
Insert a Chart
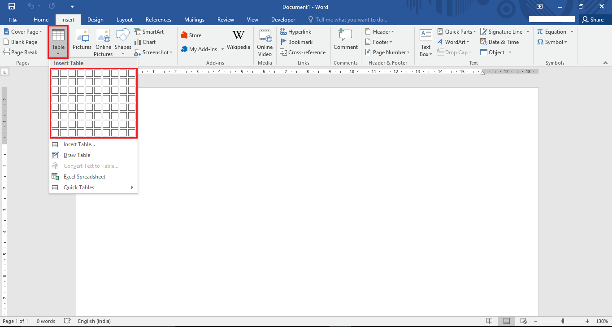145,42
